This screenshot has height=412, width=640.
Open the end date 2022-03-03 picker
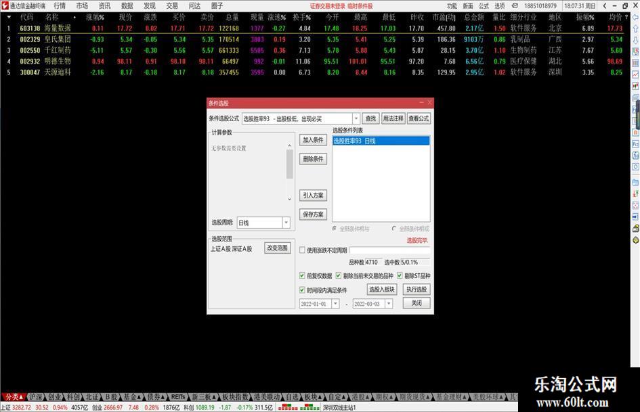pos(389,304)
